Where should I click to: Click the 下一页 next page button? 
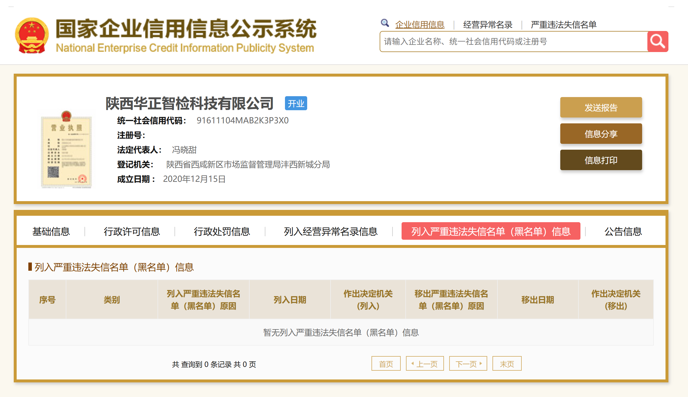[468, 364]
